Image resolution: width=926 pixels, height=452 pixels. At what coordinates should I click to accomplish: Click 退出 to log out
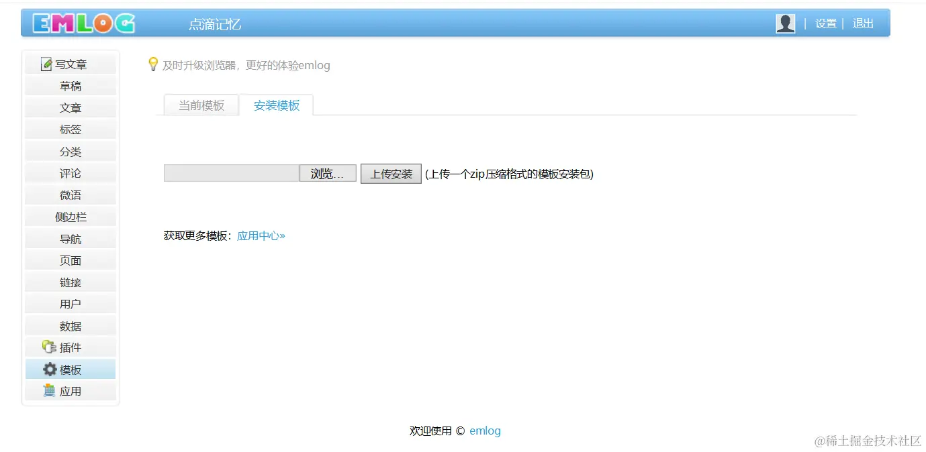click(862, 23)
